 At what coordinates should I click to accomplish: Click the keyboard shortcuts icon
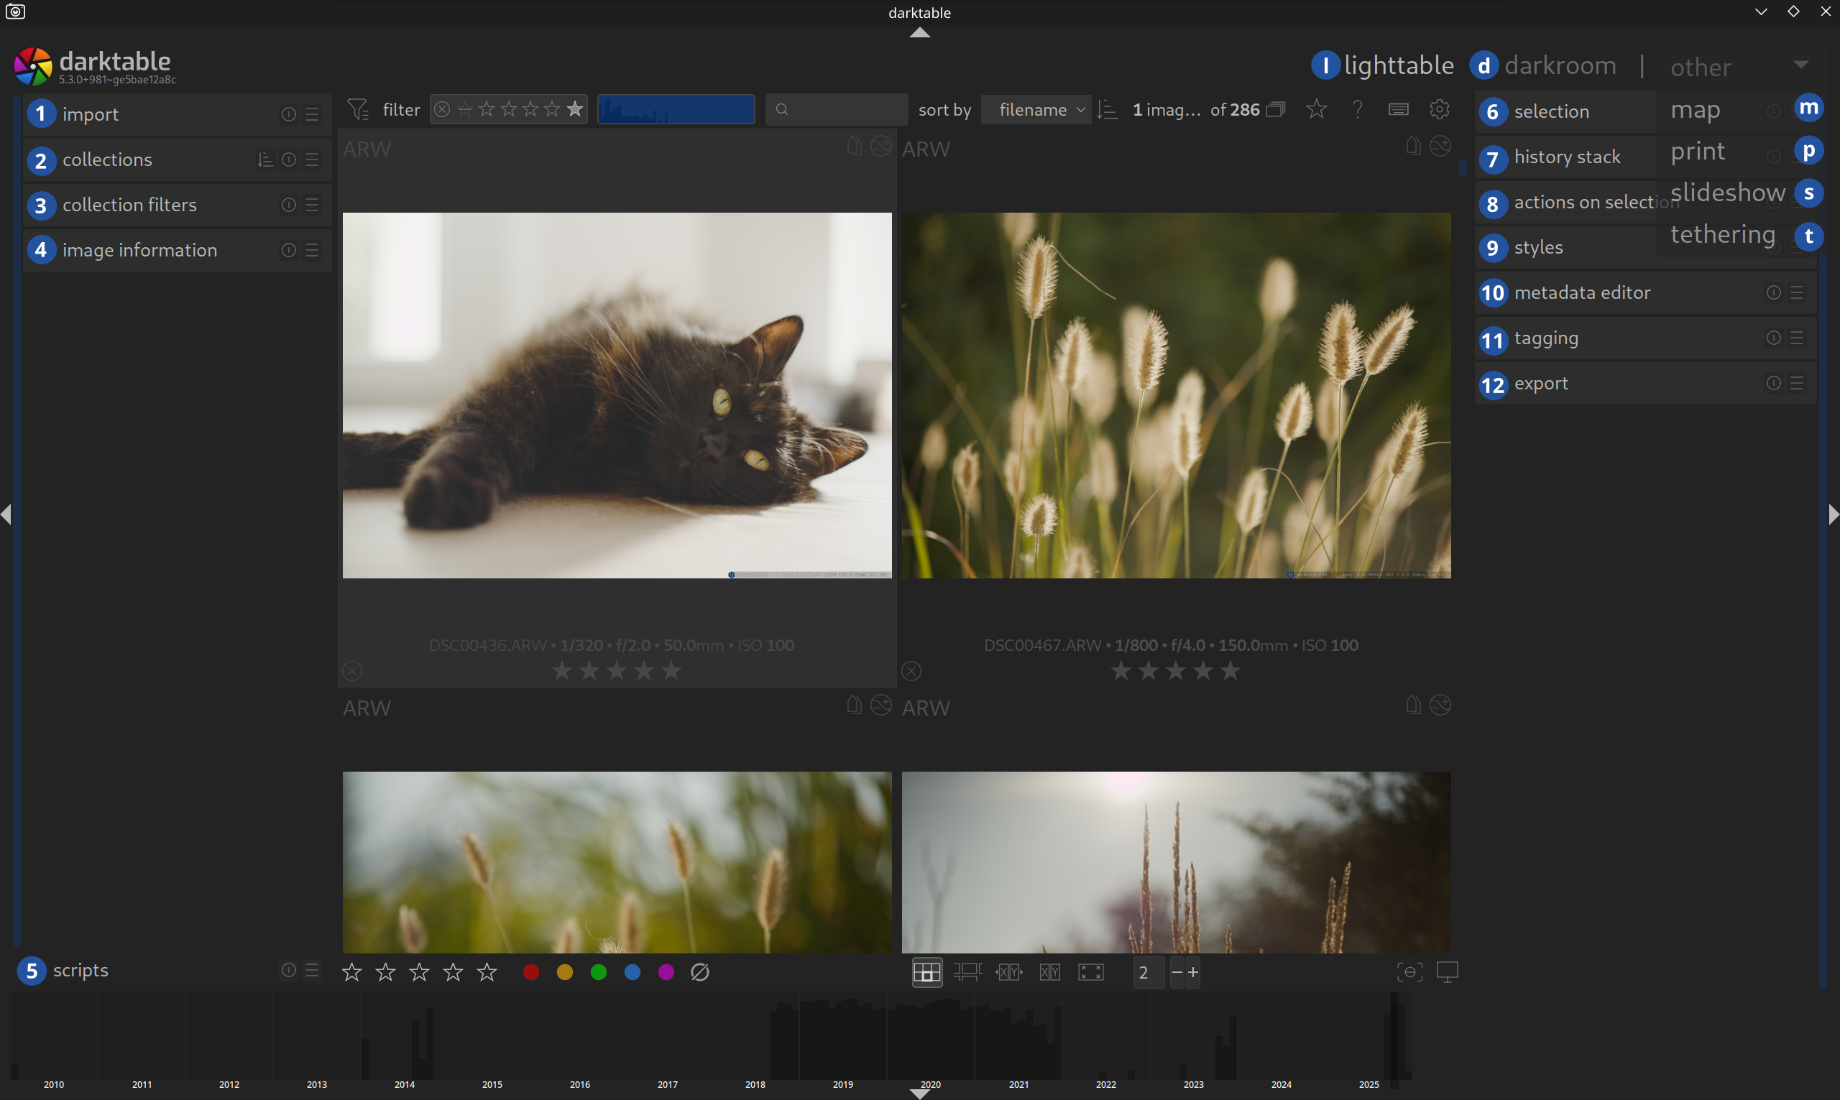point(1398,110)
